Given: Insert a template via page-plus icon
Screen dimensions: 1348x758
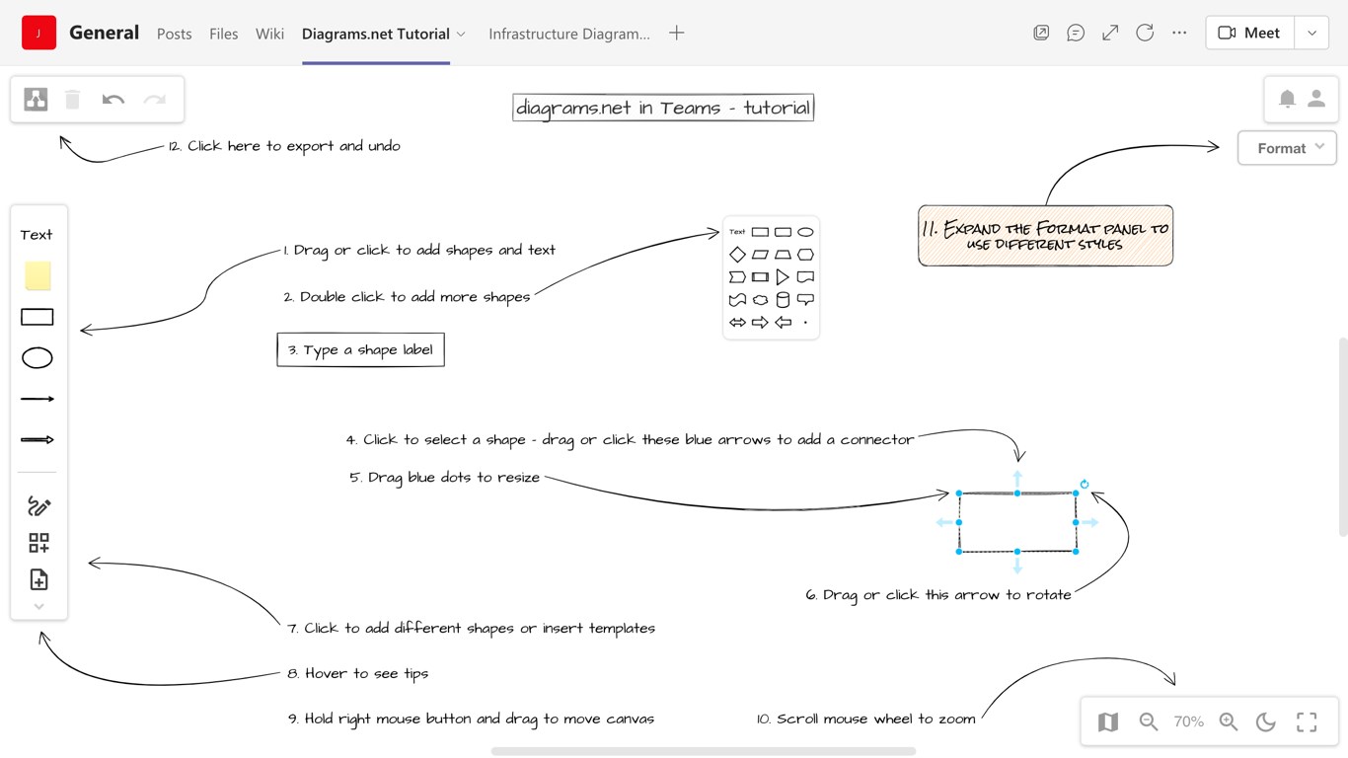Looking at the screenshot, I should click(38, 579).
